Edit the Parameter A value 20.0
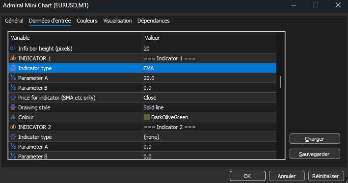Image resolution: width=348 pixels, height=183 pixels. tap(209, 78)
